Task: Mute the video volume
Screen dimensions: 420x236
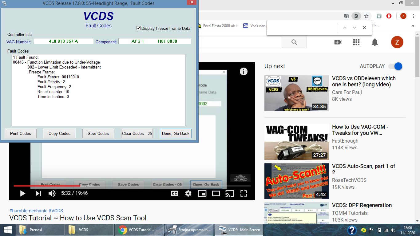Action: tap(52, 193)
